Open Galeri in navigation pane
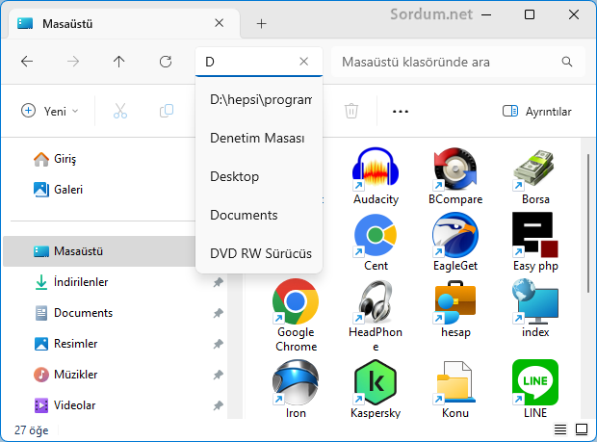 [x=58, y=189]
